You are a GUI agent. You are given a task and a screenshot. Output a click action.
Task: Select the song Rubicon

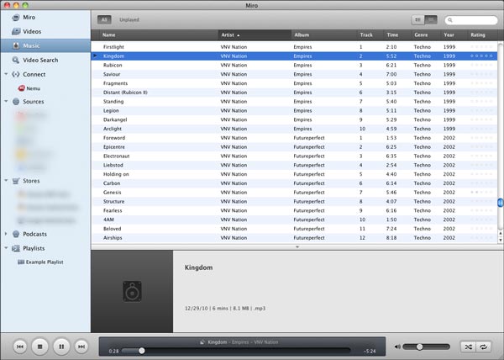point(294,65)
